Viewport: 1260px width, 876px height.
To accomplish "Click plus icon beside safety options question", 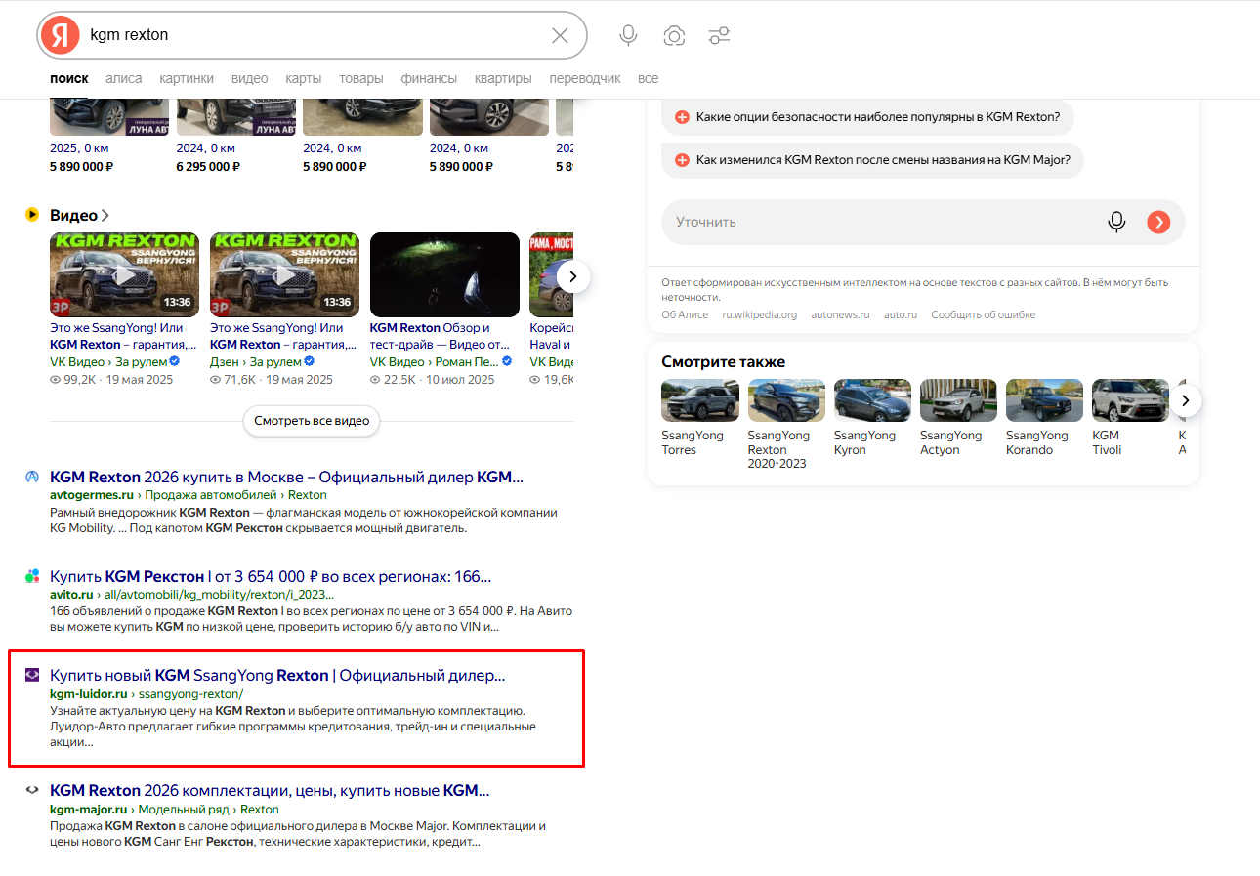I will [x=682, y=117].
